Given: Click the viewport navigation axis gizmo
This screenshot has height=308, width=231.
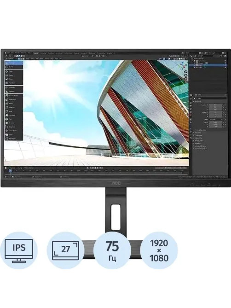Looking at the screenshot, I should (184, 65).
